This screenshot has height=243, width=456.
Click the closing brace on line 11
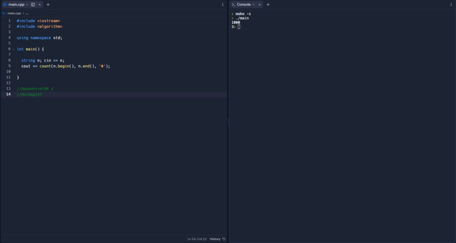tap(18, 77)
